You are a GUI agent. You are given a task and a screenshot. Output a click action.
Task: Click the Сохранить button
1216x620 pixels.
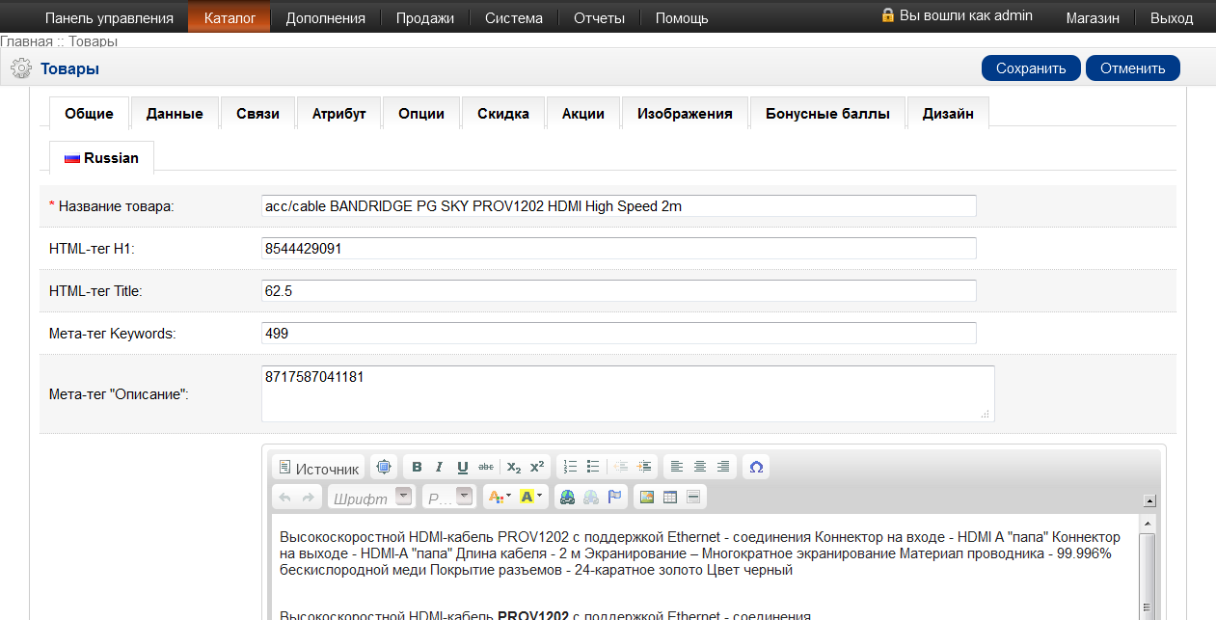pyautogui.click(x=1031, y=68)
